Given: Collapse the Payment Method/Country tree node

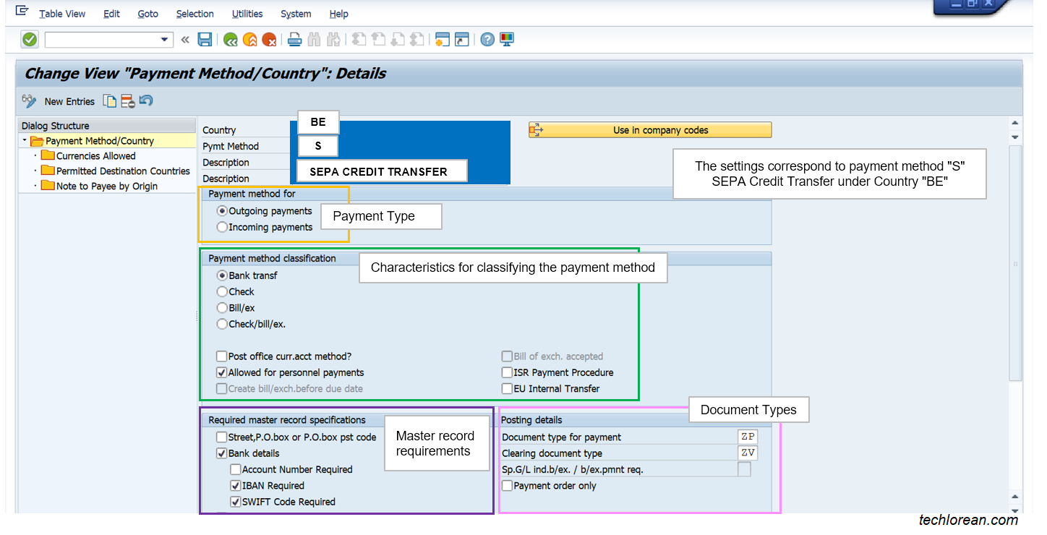Looking at the screenshot, I should click(x=25, y=140).
